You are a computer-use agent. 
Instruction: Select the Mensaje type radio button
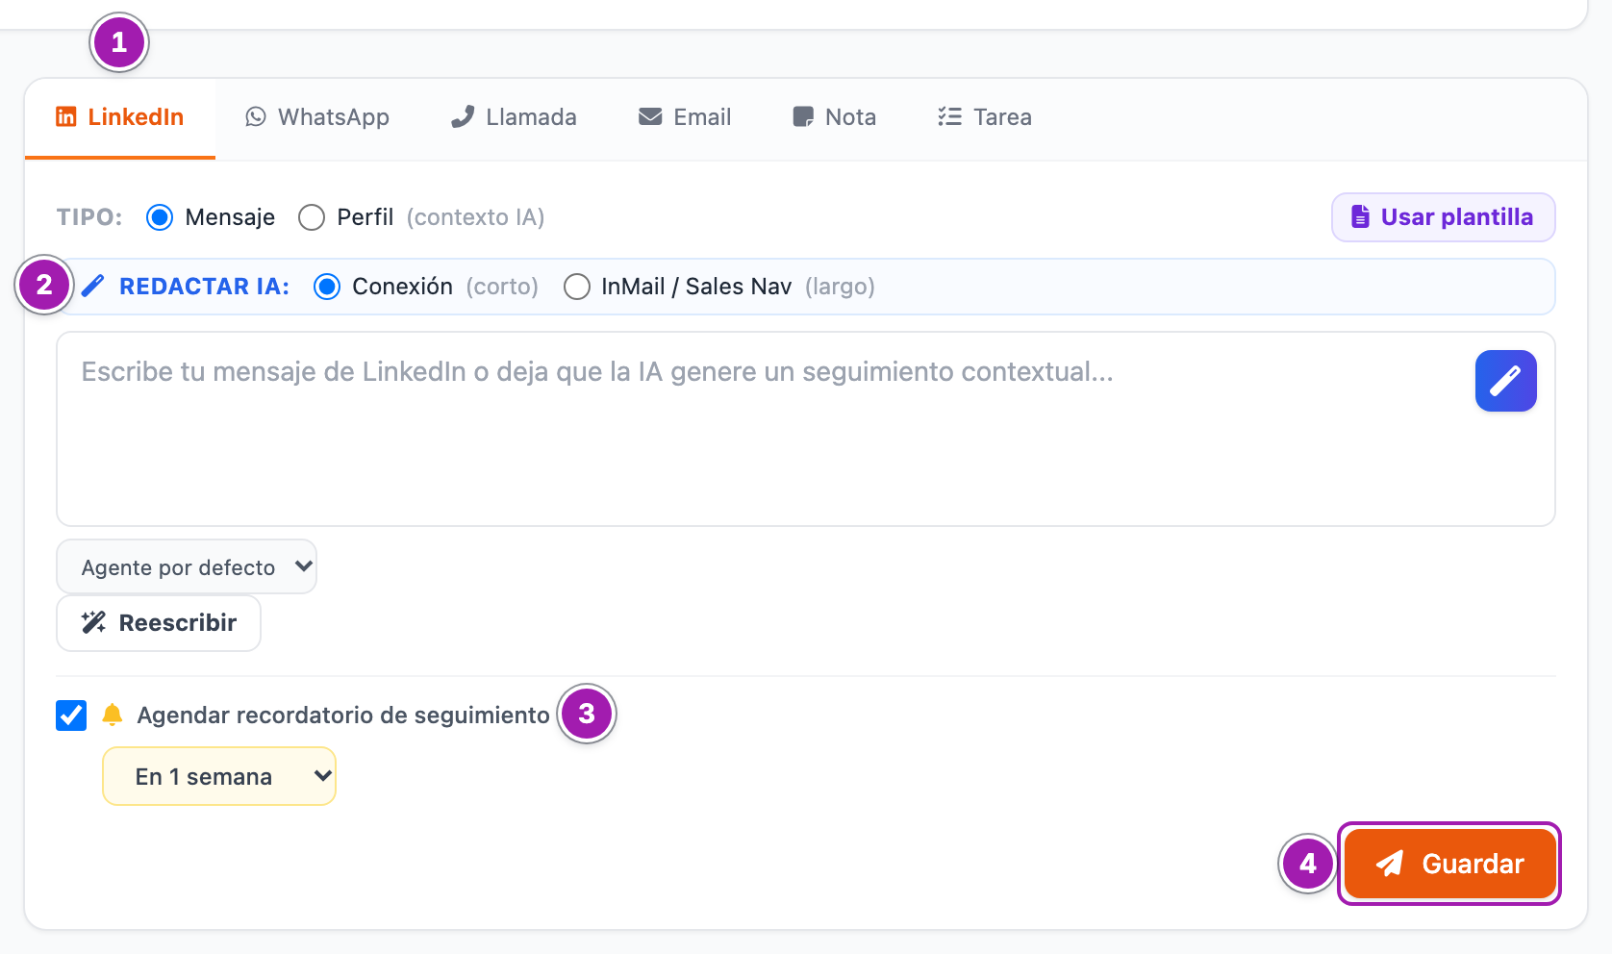[x=160, y=217]
